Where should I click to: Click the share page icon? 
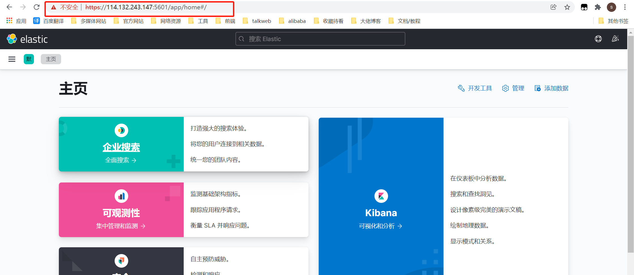[x=553, y=7]
